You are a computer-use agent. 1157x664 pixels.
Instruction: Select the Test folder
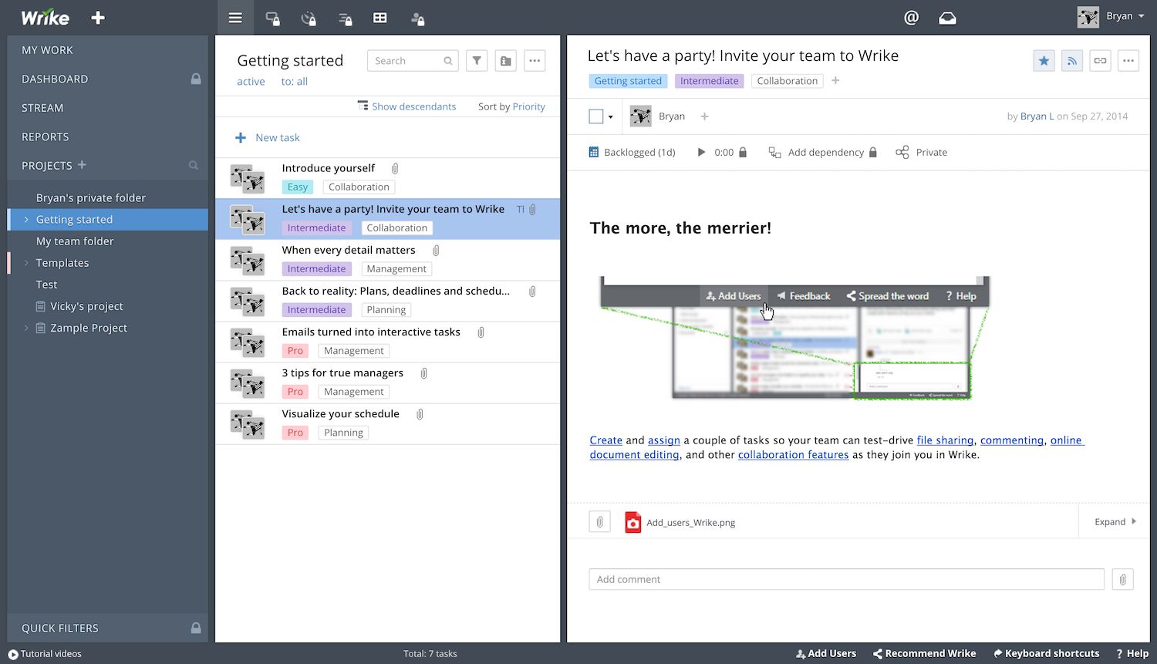point(46,285)
